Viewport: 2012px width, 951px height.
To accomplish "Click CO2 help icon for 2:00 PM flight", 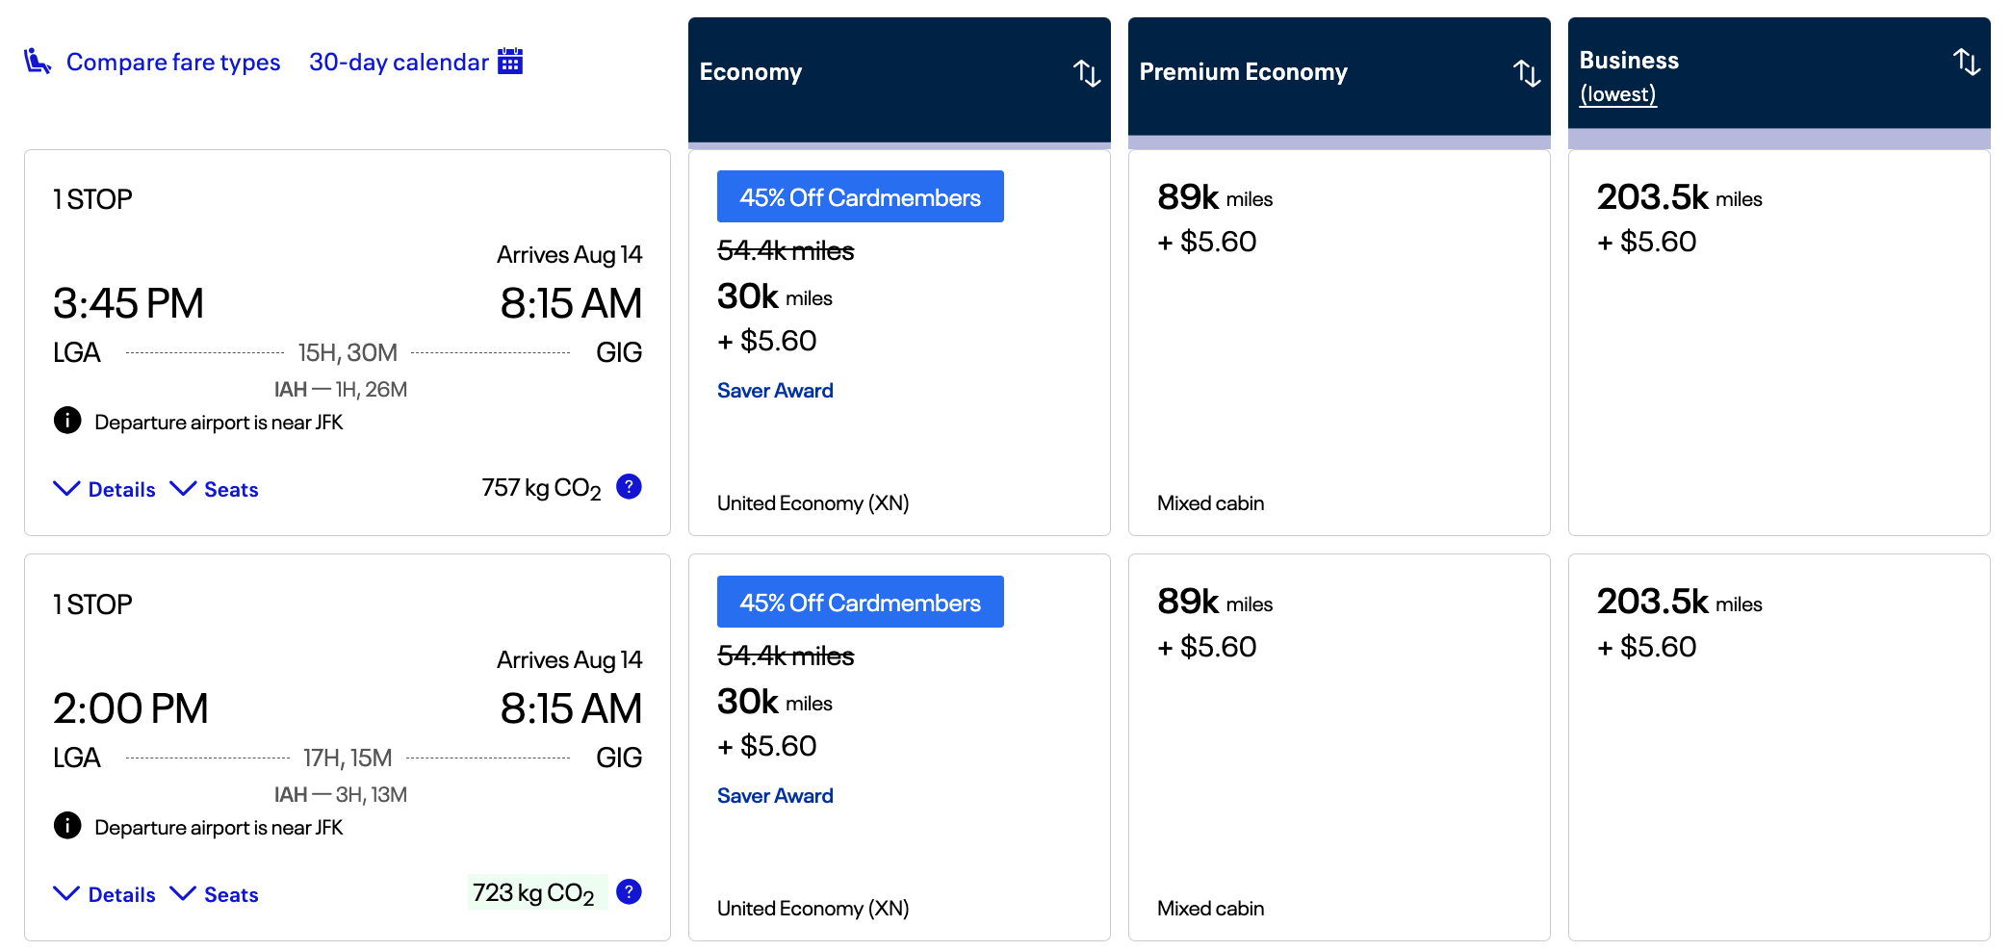I will pos(629,892).
